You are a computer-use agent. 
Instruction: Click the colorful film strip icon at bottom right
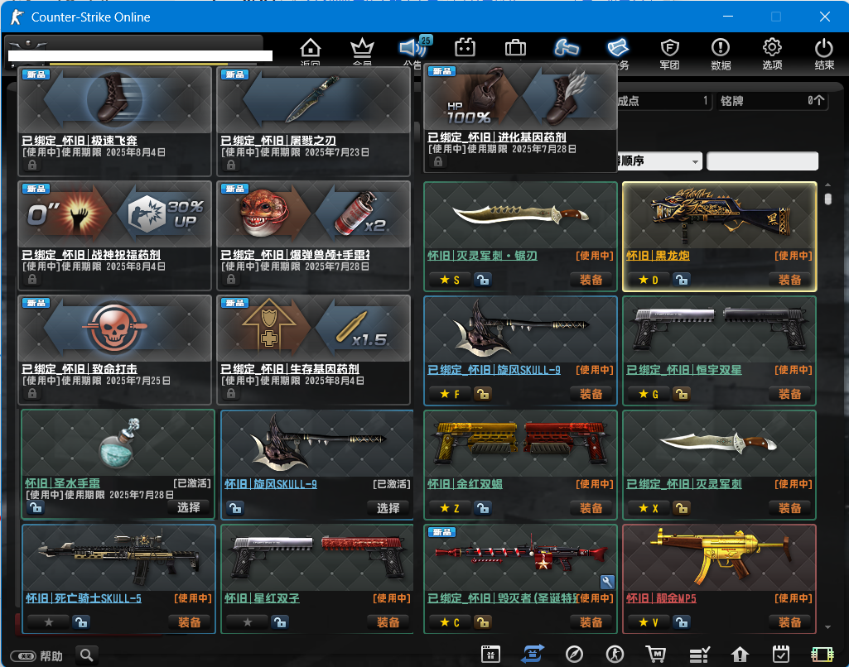(x=822, y=655)
